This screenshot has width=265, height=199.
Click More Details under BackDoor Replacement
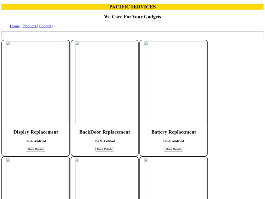(105, 149)
